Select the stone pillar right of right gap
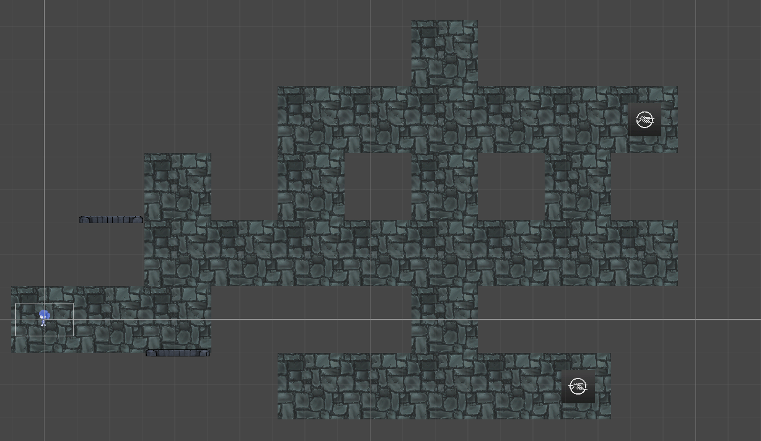 coord(578,186)
